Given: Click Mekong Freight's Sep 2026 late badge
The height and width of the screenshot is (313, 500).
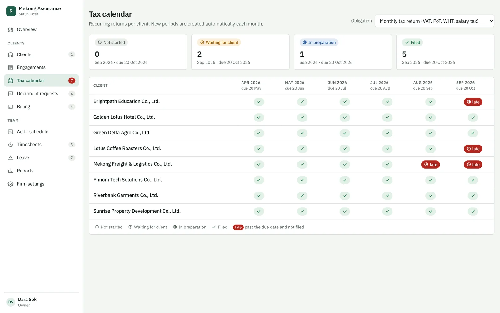Looking at the screenshot, I should [473, 165].
